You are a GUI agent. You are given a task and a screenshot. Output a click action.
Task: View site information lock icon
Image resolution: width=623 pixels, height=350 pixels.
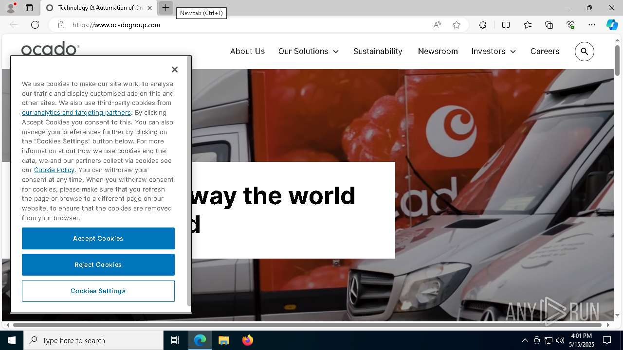pos(61,25)
